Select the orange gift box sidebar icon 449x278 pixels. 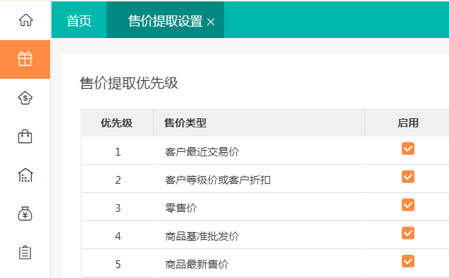coord(25,59)
